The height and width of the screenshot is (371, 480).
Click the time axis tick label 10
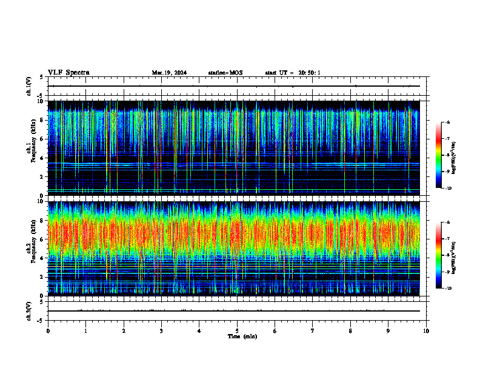coord(426,331)
